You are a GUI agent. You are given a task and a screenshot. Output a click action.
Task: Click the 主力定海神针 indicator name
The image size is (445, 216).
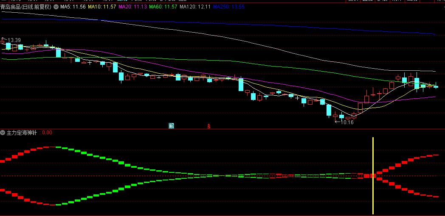click(x=22, y=132)
